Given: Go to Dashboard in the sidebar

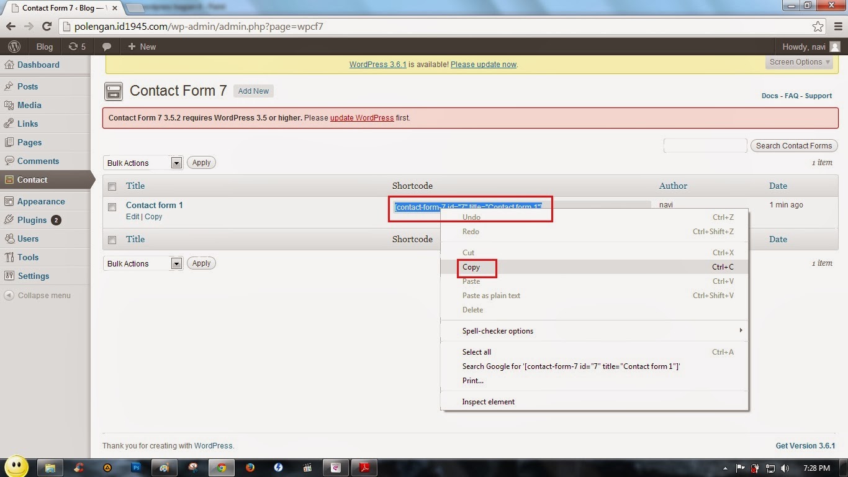Looking at the screenshot, I should point(38,65).
